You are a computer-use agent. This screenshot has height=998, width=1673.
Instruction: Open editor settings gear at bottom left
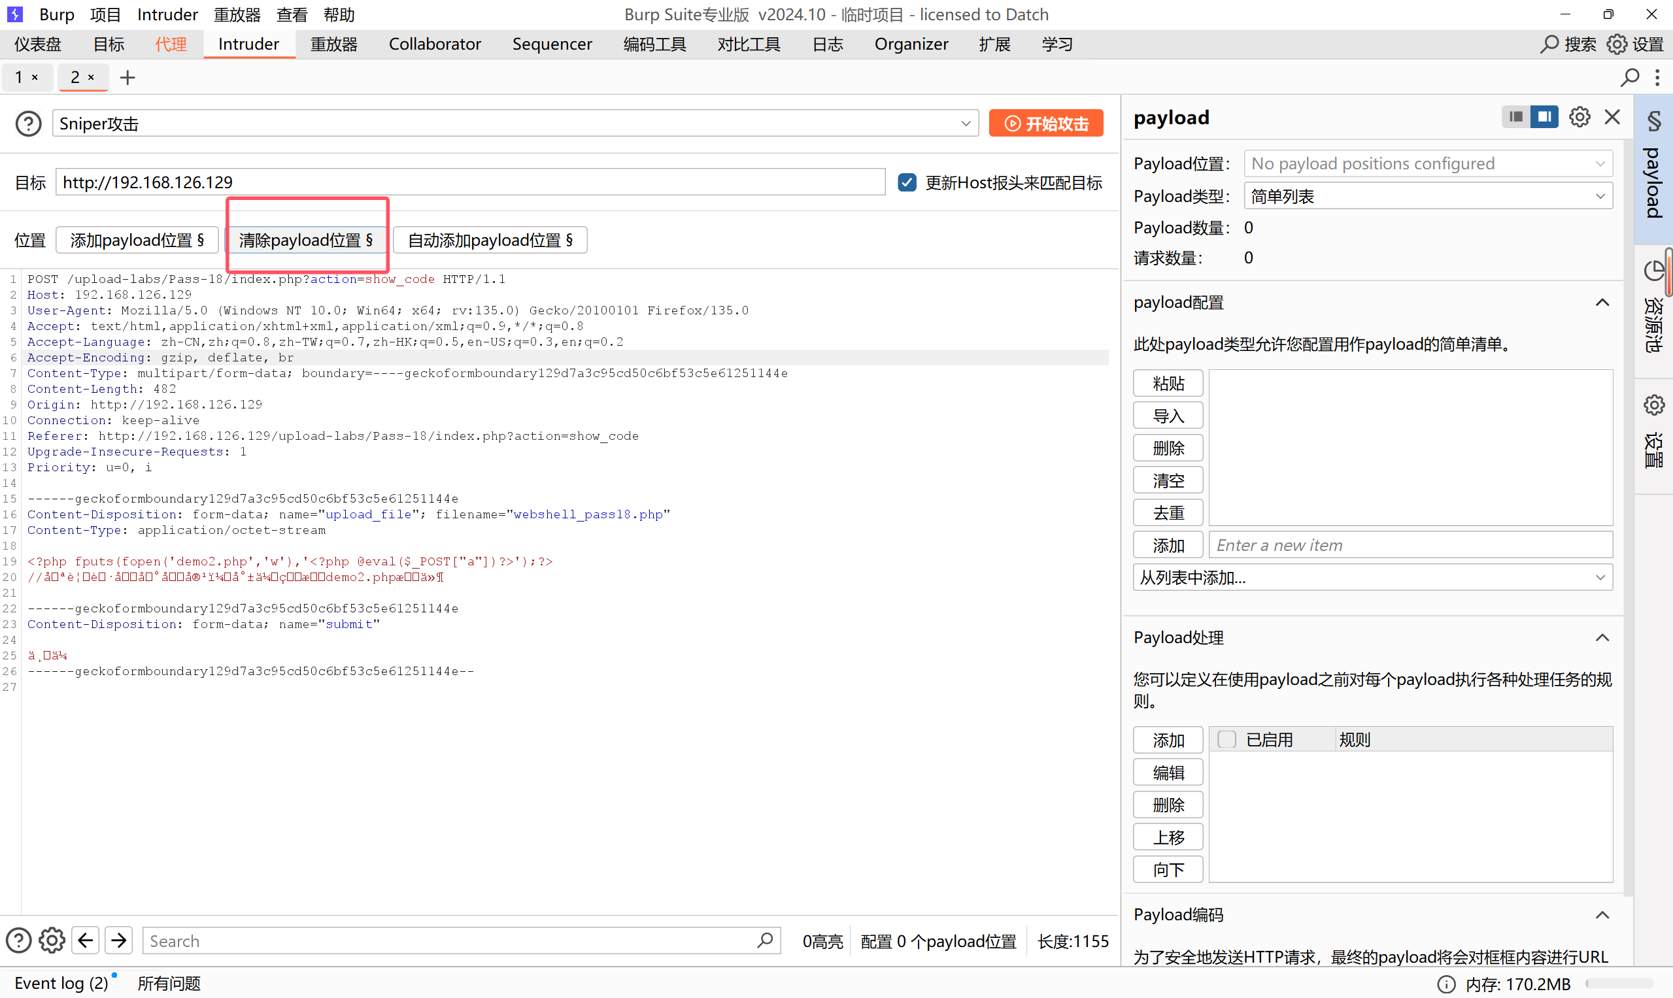tap(52, 940)
